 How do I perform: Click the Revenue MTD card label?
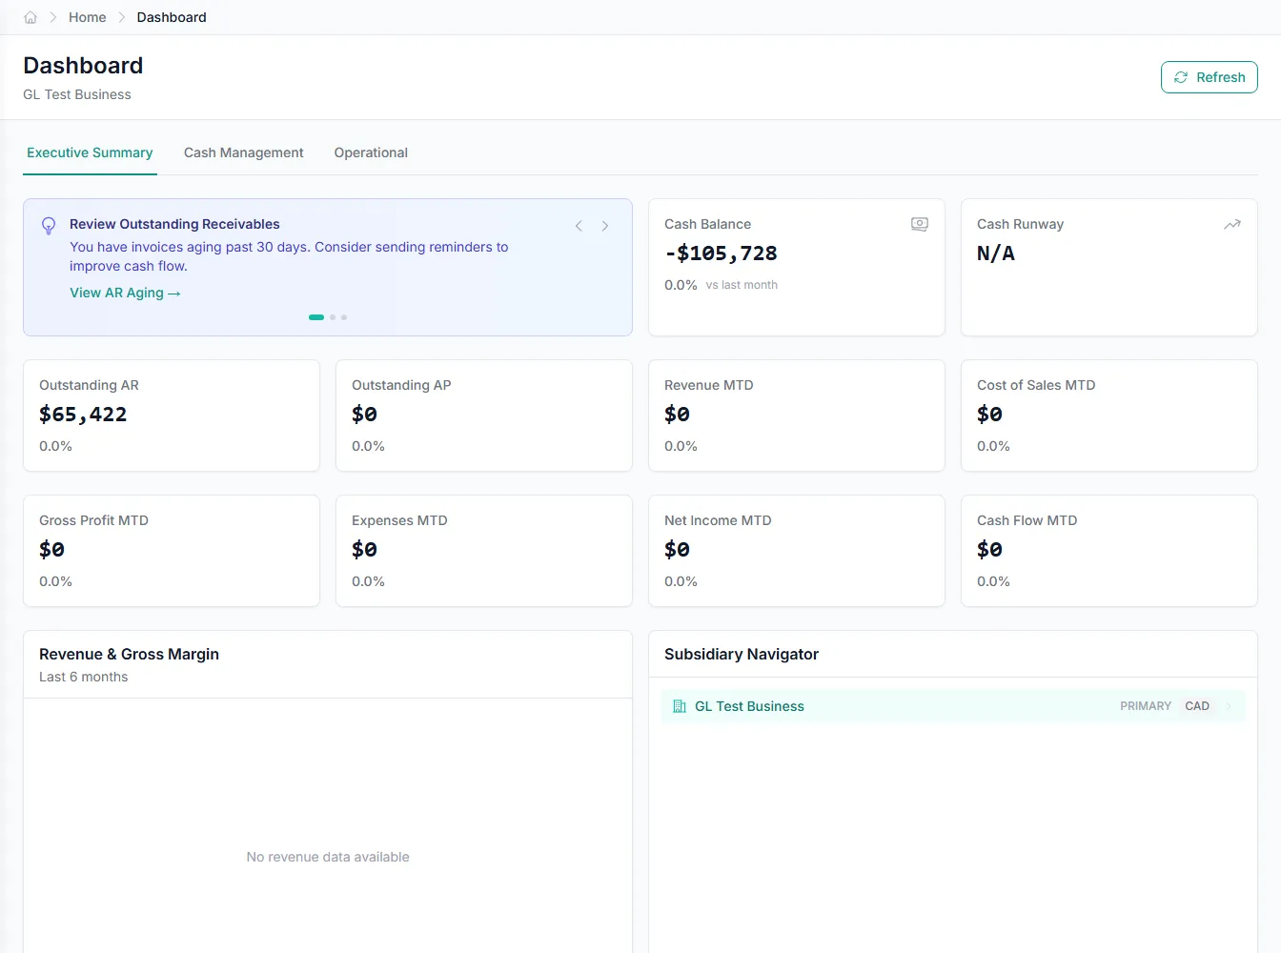click(709, 385)
